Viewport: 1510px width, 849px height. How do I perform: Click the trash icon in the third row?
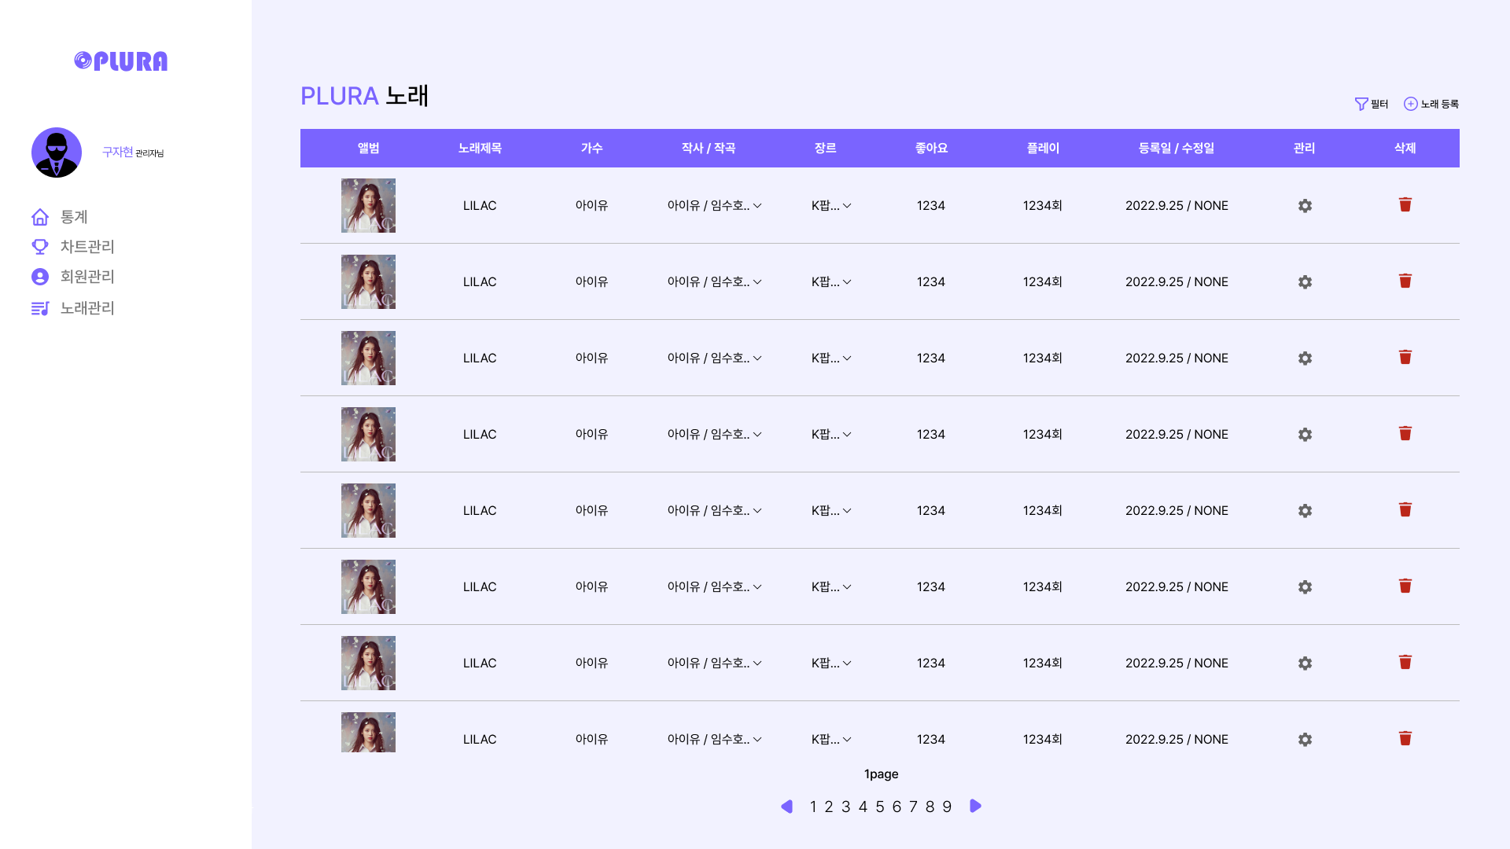[1405, 358]
